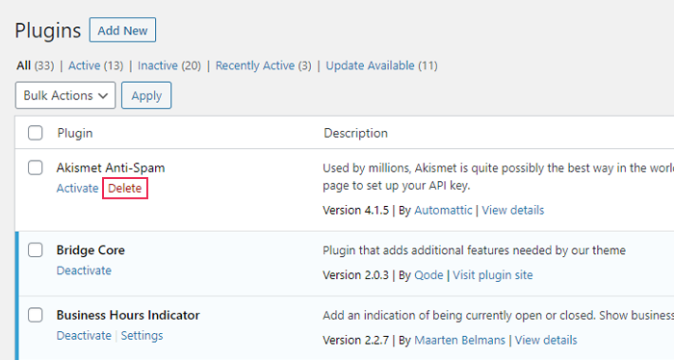Open the Automattic author link

point(443,210)
